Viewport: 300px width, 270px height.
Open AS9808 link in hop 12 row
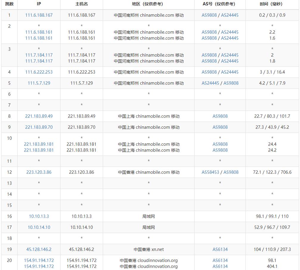click(x=231, y=172)
